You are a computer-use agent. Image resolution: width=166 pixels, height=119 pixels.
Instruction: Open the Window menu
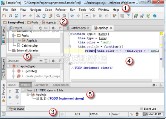point(104,10)
